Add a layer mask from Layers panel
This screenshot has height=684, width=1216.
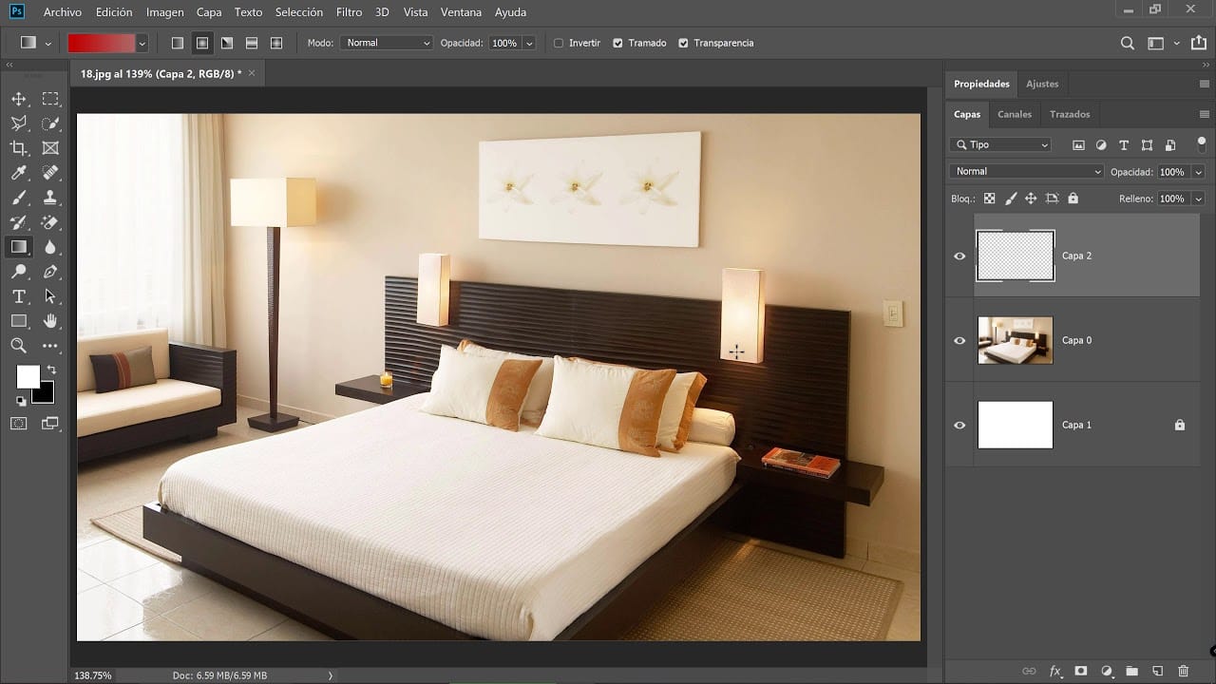[x=1080, y=671]
